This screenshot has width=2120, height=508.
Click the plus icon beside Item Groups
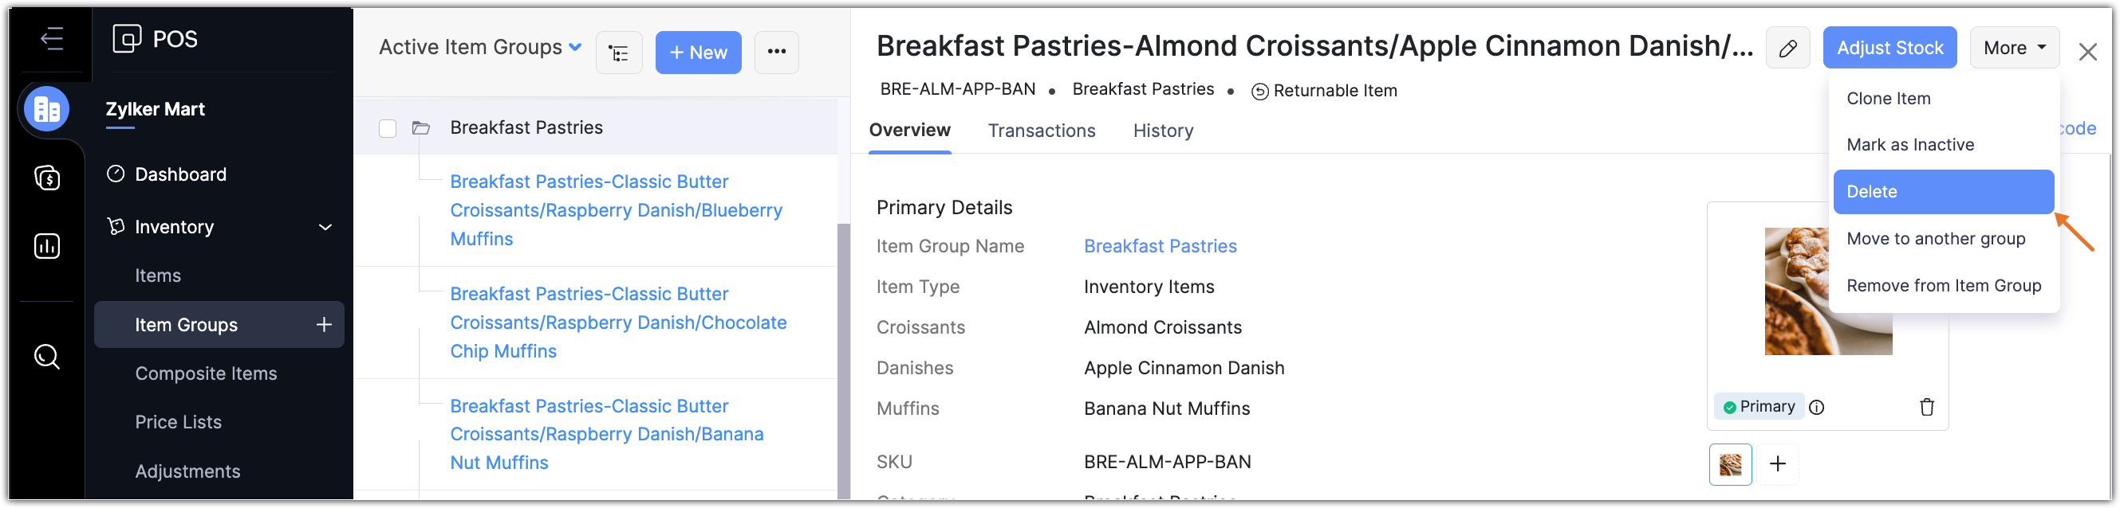[x=324, y=325]
